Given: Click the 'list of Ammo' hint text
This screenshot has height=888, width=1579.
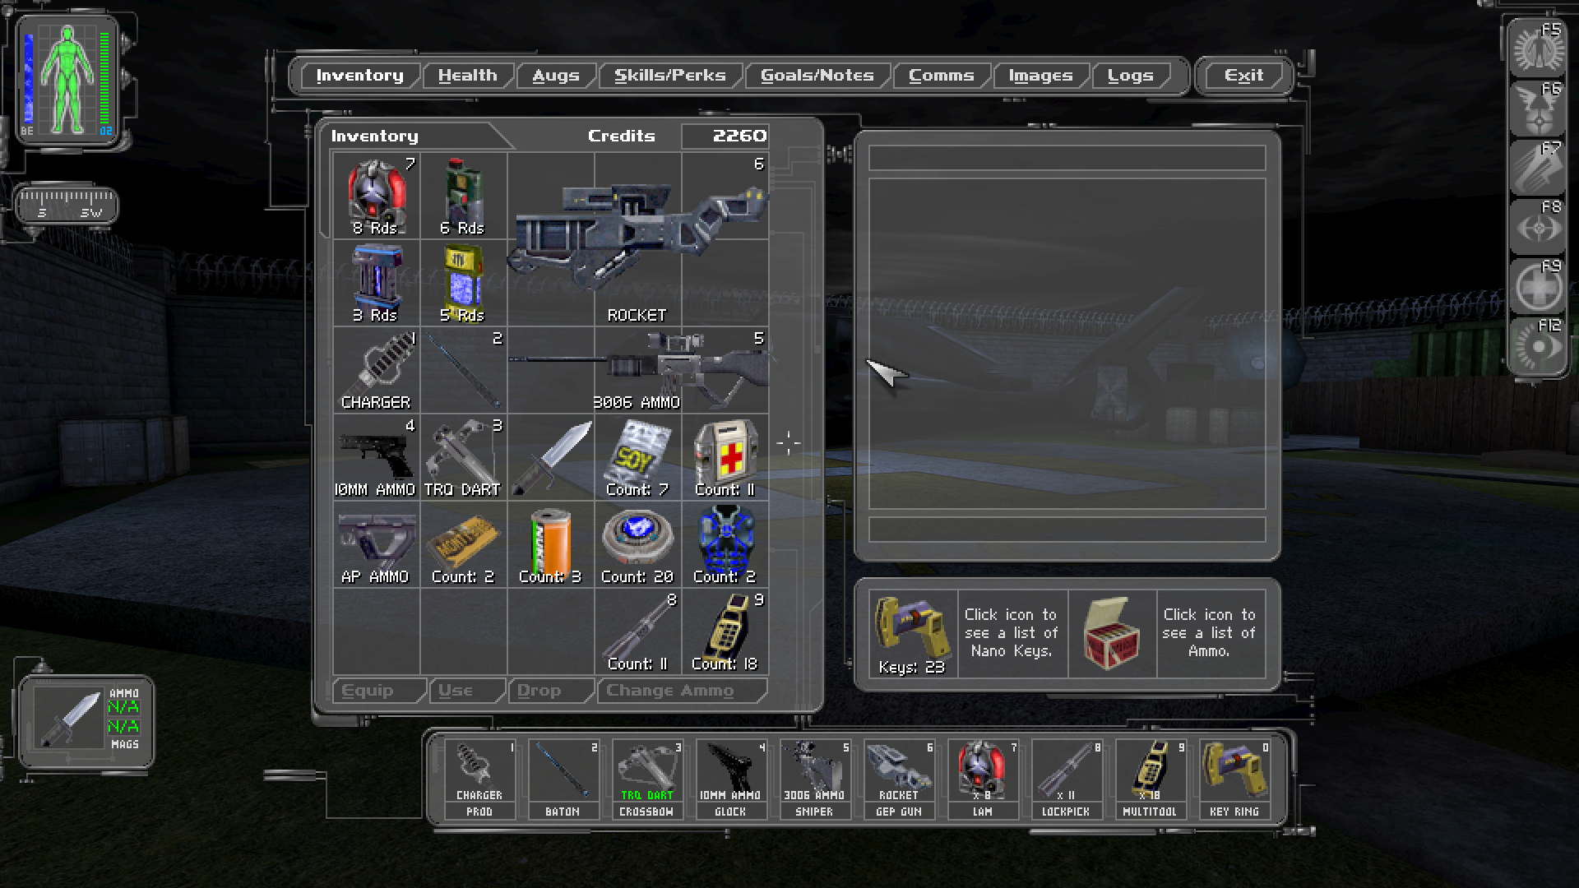Looking at the screenshot, I should 1209,633.
